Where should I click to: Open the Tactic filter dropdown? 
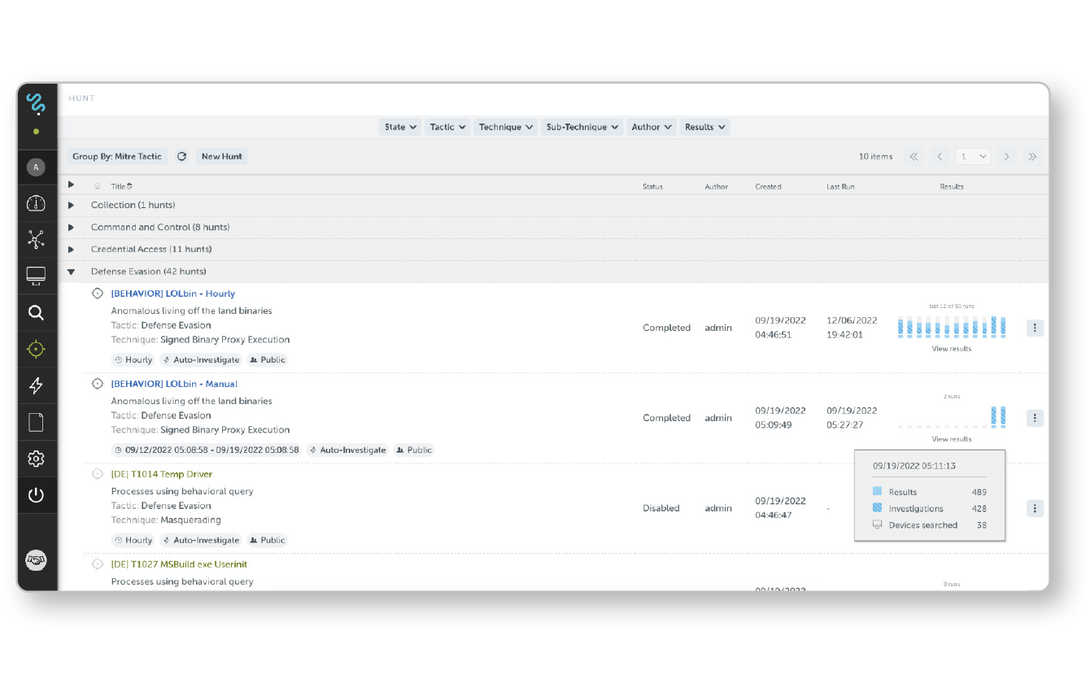tap(447, 127)
